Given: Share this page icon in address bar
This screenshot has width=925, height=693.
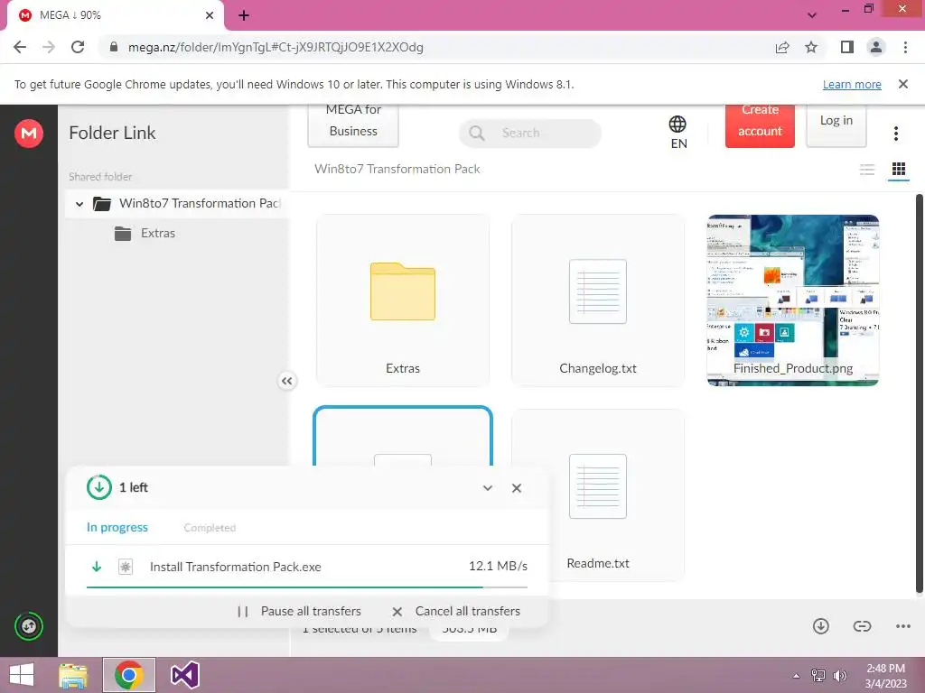Looking at the screenshot, I should (x=782, y=47).
